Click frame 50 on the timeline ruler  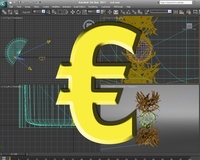[99, 159]
